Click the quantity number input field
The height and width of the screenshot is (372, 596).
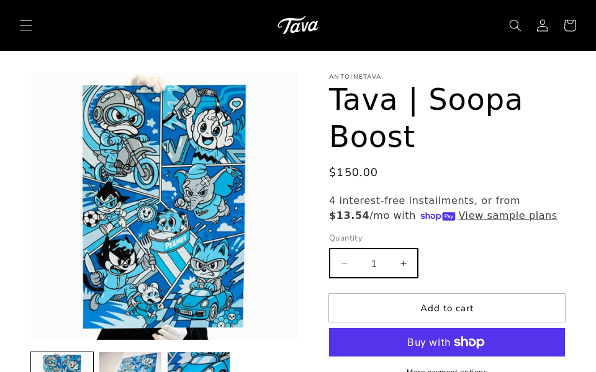(x=374, y=263)
